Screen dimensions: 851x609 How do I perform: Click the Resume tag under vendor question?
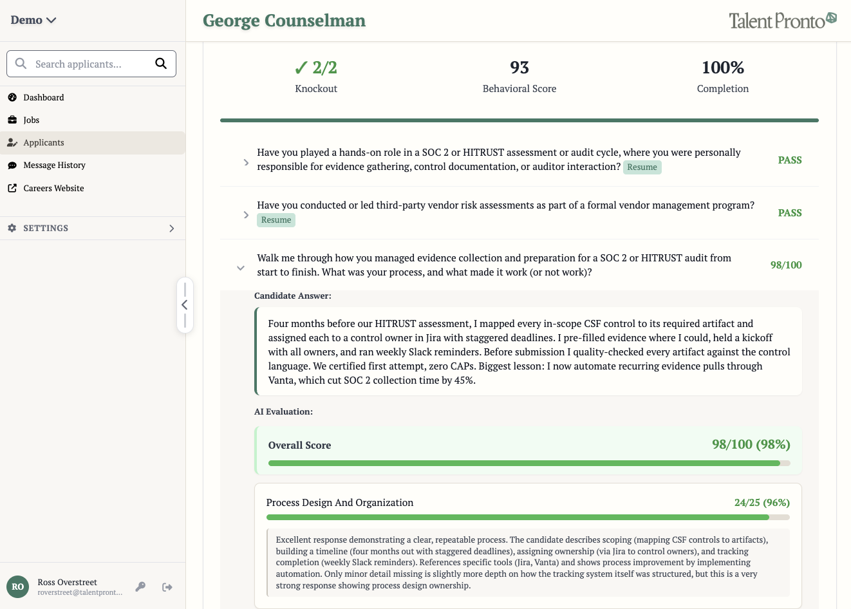pos(276,220)
